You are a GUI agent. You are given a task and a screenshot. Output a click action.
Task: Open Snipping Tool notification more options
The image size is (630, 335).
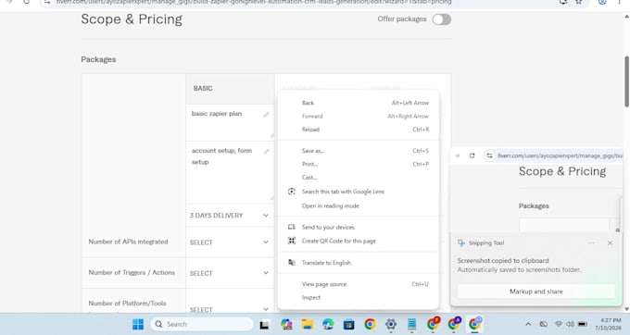(591, 242)
